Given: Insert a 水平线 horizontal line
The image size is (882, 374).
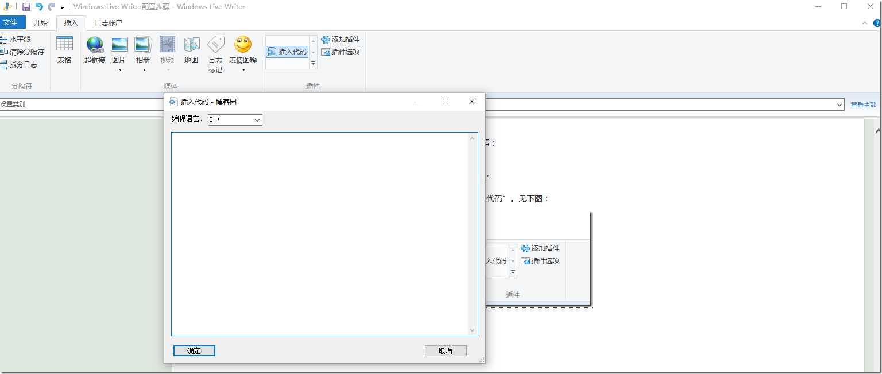Looking at the screenshot, I should click(x=16, y=40).
